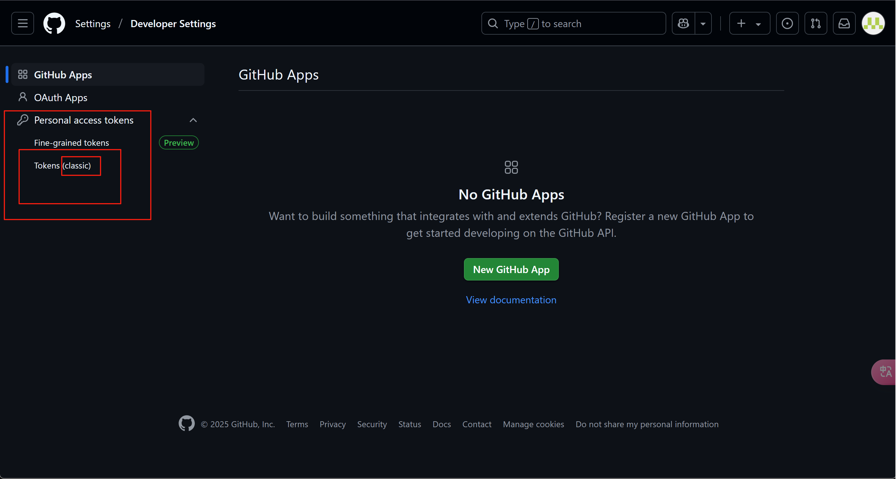Click the GitHub logo in the header

[x=54, y=23]
